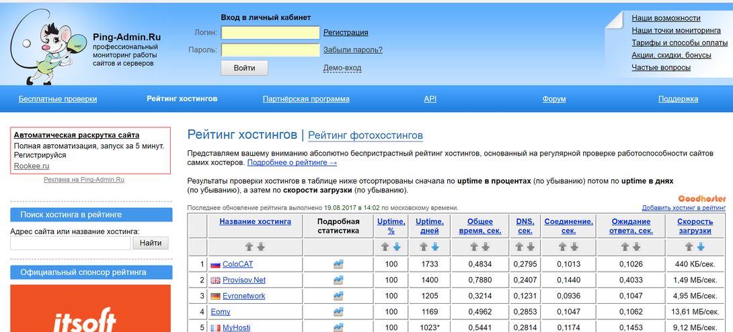Sort Uptime days column ascending arrow
Viewport: 733px width, 332px height.
[424, 247]
